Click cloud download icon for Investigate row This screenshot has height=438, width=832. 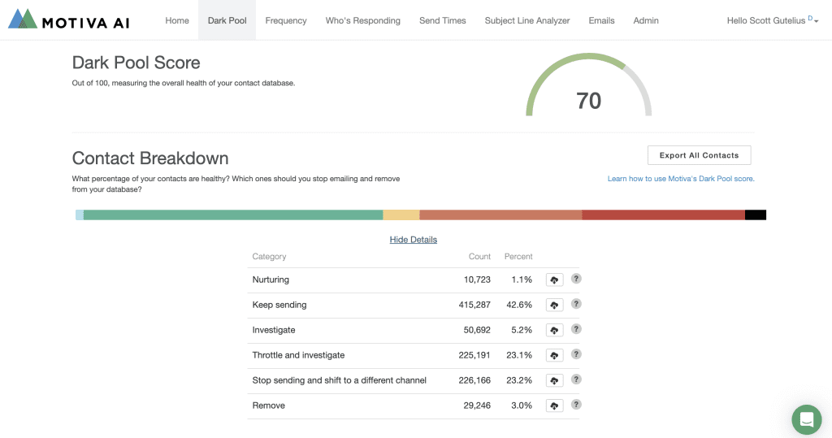click(554, 330)
